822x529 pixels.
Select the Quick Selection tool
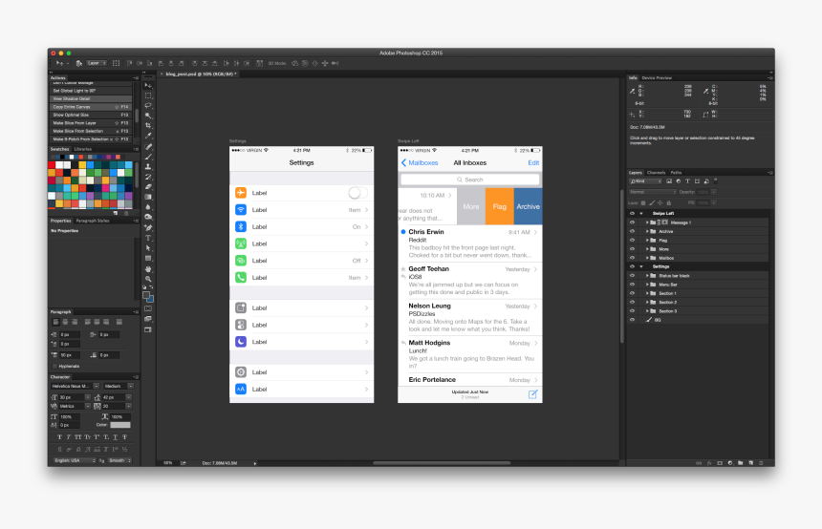[x=148, y=116]
